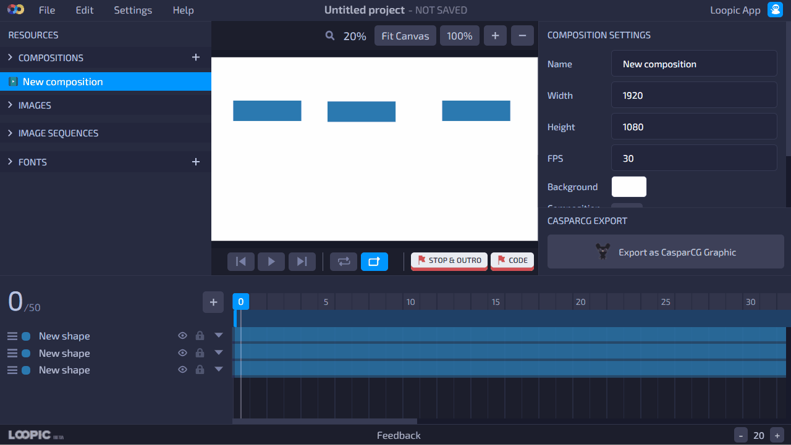Add a new layer with the timeline plus button

[x=213, y=302]
